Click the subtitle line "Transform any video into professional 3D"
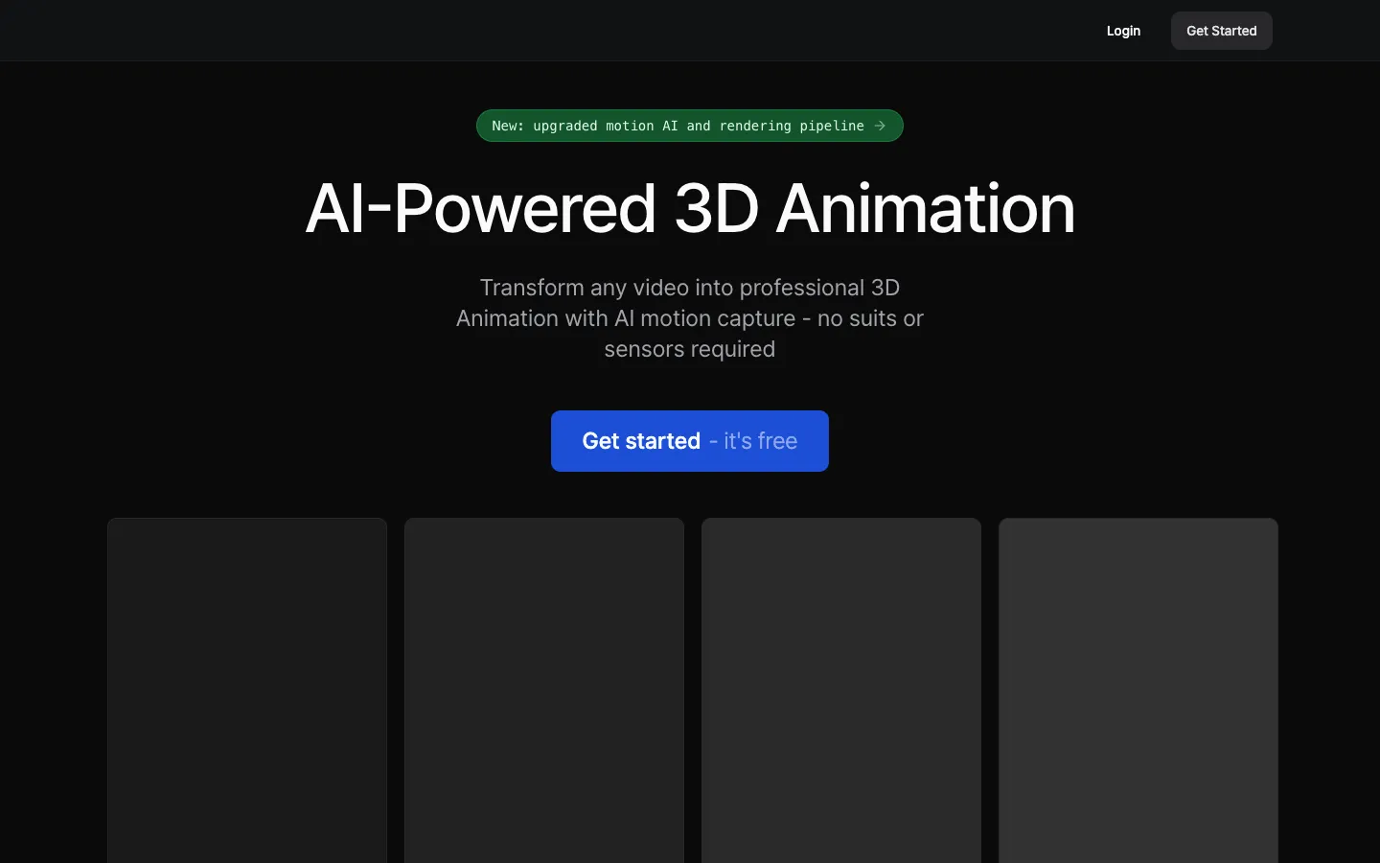 (690, 288)
